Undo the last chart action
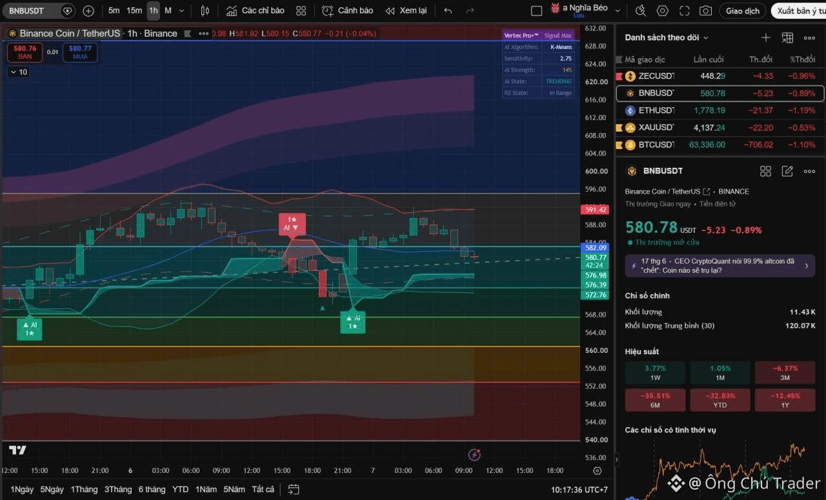Viewport: 826px width, 500px height. 448,11
